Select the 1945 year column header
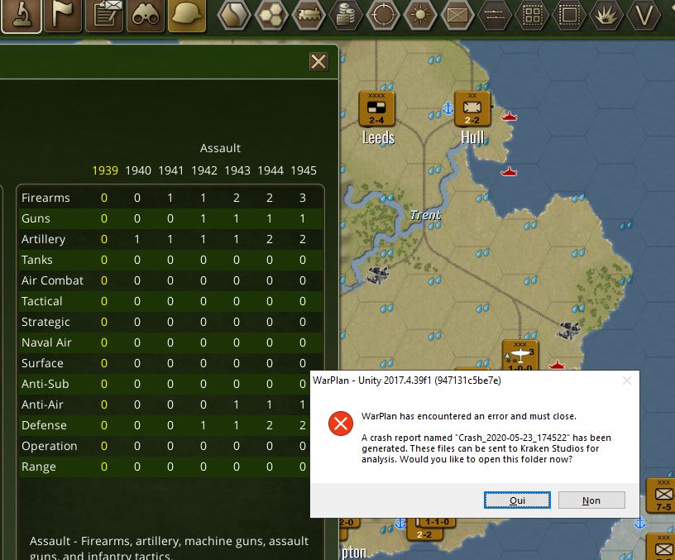 point(304,170)
